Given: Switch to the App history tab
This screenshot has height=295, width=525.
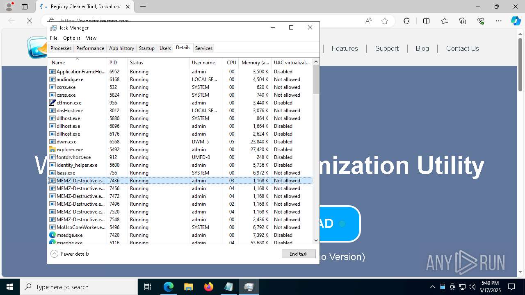Looking at the screenshot, I should click(121, 48).
